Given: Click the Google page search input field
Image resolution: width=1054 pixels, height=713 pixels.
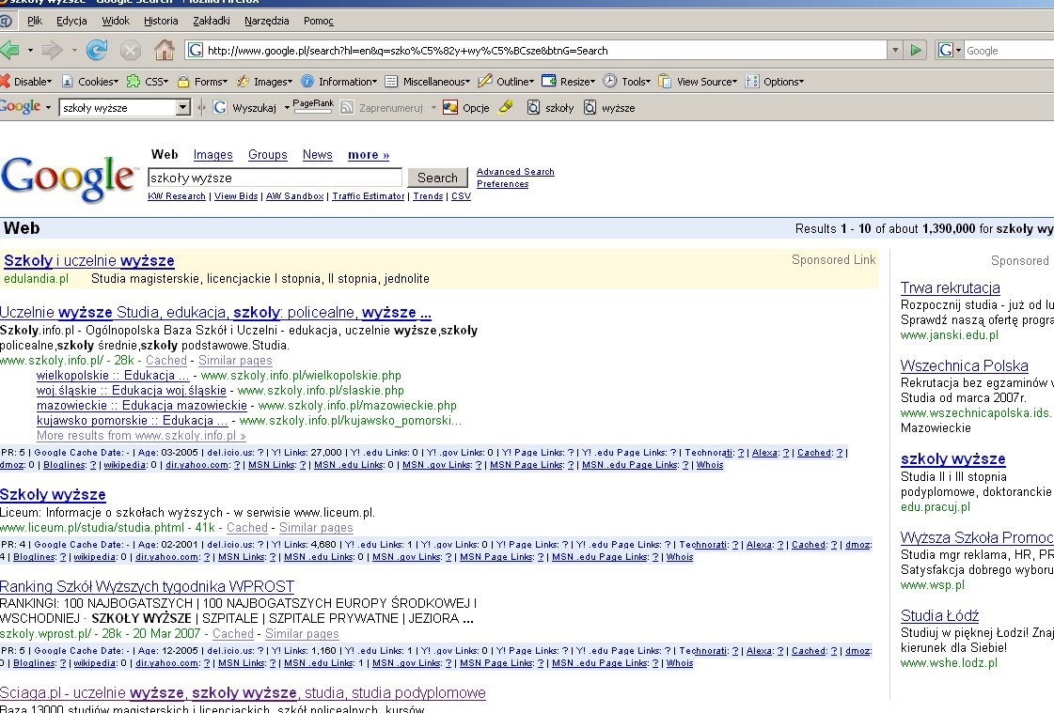Looking at the screenshot, I should click(275, 178).
